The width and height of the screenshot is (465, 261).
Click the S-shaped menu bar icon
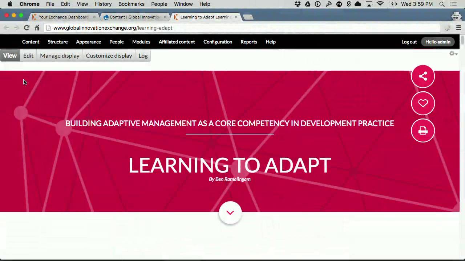[349, 4]
